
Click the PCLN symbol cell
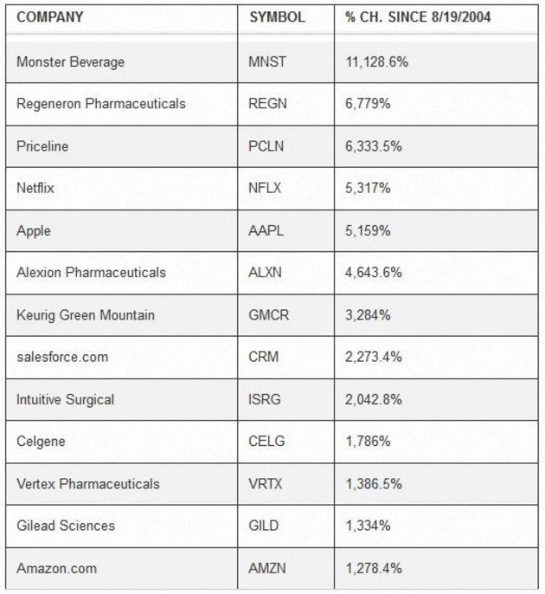click(267, 146)
